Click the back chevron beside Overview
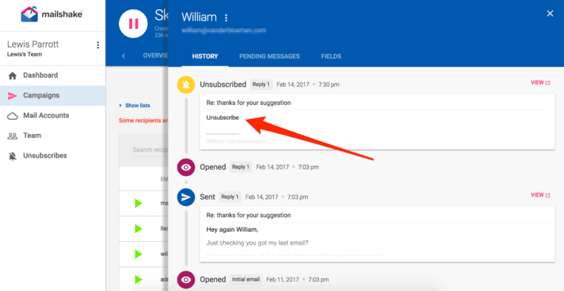 coord(123,56)
